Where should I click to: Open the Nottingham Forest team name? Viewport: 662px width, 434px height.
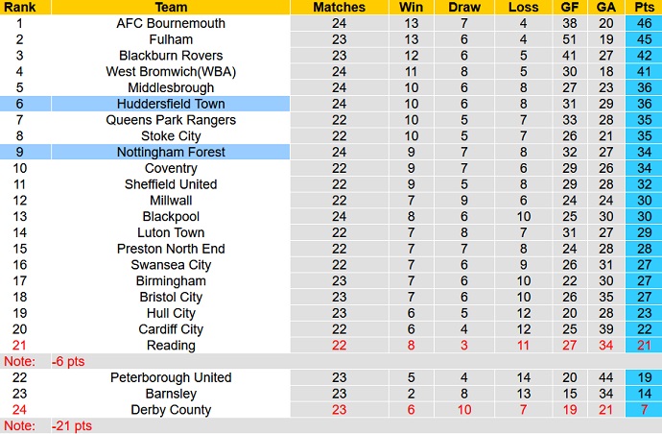[x=171, y=153]
